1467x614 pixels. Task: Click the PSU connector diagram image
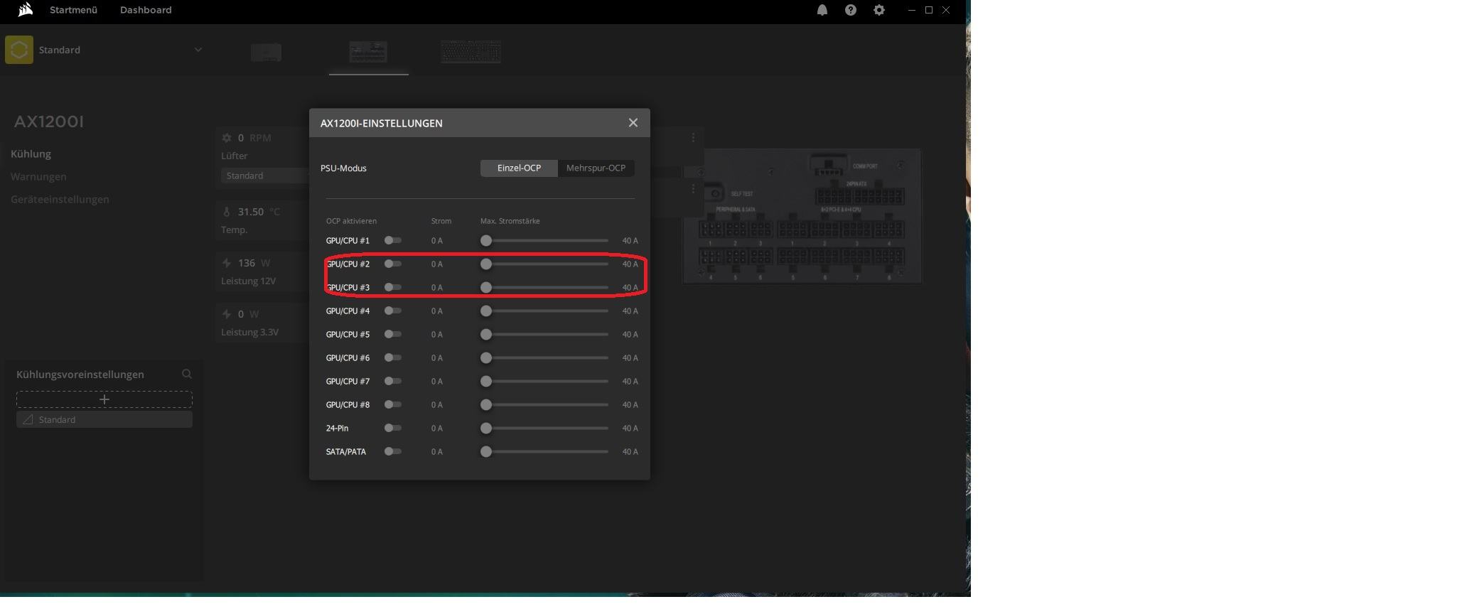tap(802, 217)
